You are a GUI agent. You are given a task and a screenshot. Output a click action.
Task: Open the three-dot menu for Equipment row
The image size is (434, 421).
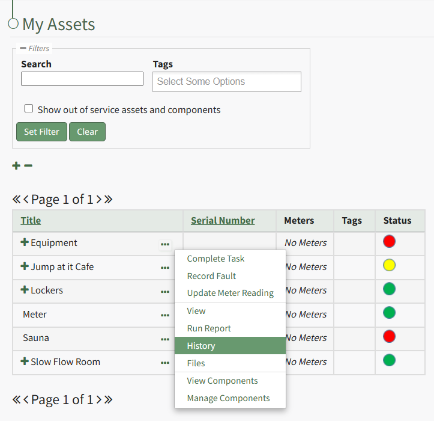click(x=164, y=244)
